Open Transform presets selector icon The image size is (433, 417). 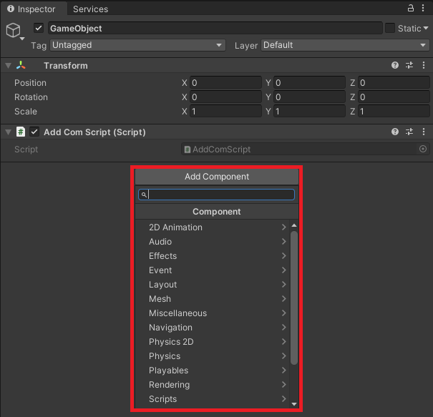(x=409, y=65)
